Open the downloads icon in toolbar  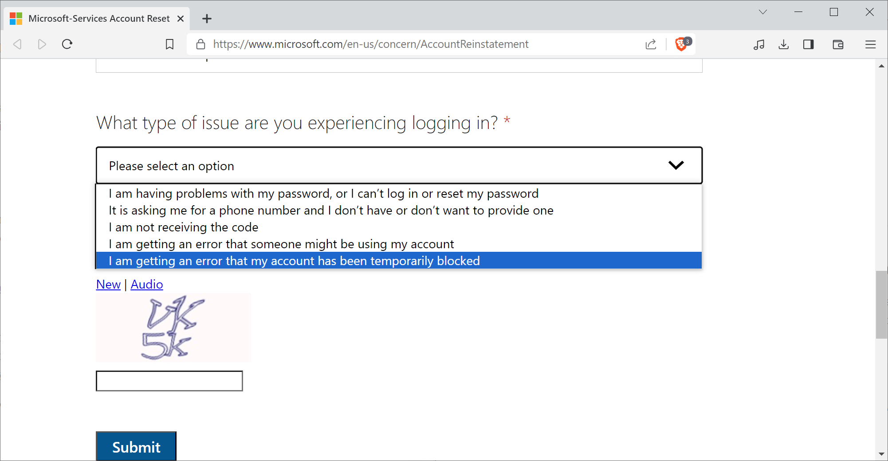coord(783,44)
